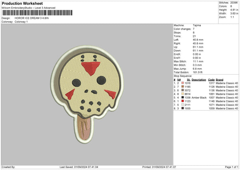
Task: Click the dark 1935 thread color swatch
Action: (183, 108)
